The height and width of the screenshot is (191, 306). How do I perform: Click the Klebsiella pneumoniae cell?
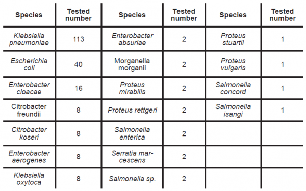tap(29, 39)
